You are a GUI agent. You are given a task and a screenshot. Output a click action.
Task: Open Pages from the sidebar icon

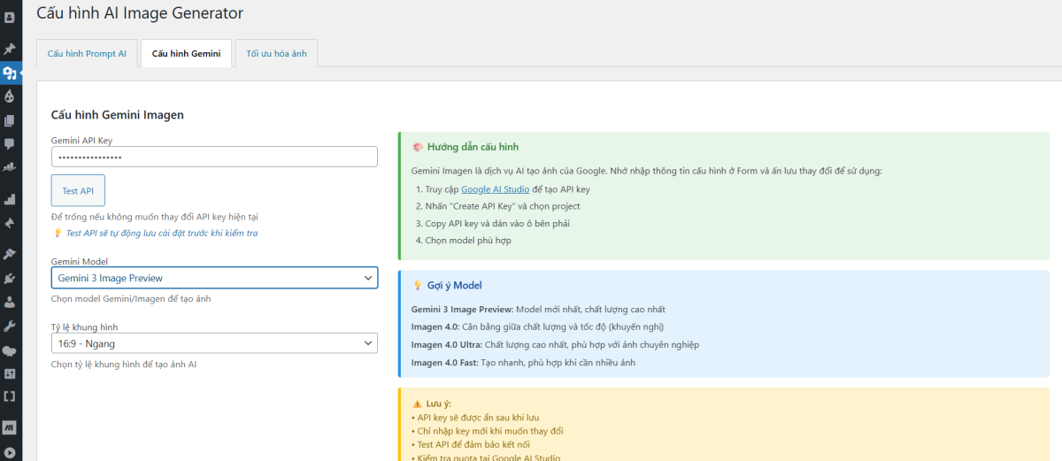(x=10, y=120)
